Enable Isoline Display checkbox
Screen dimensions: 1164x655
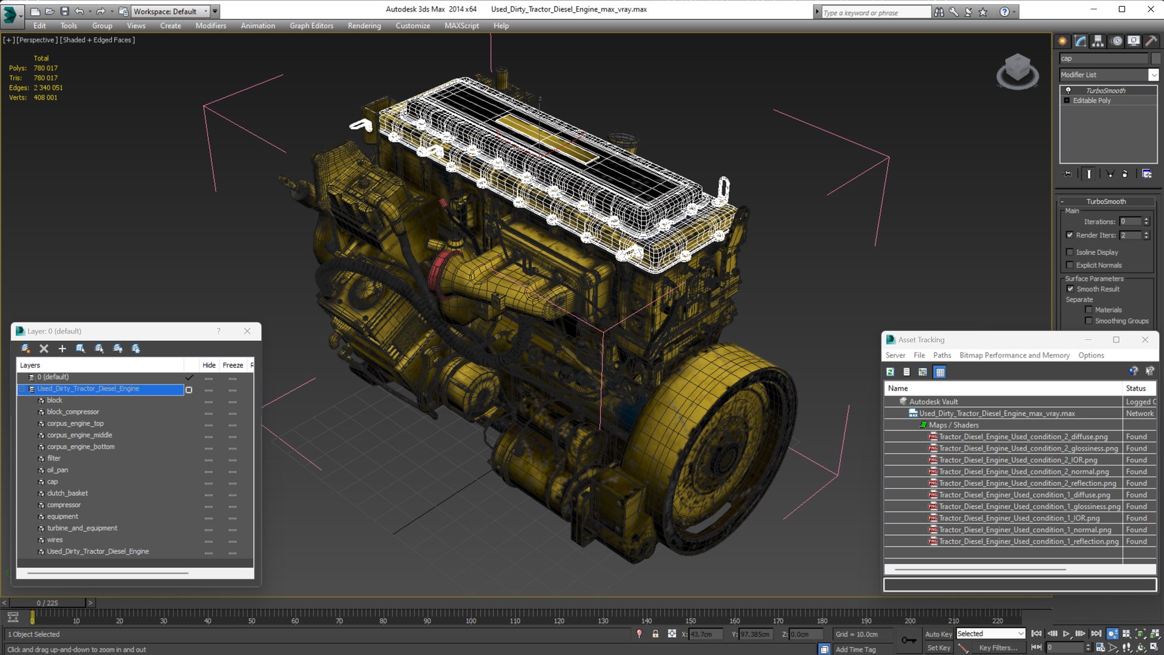tap(1070, 252)
